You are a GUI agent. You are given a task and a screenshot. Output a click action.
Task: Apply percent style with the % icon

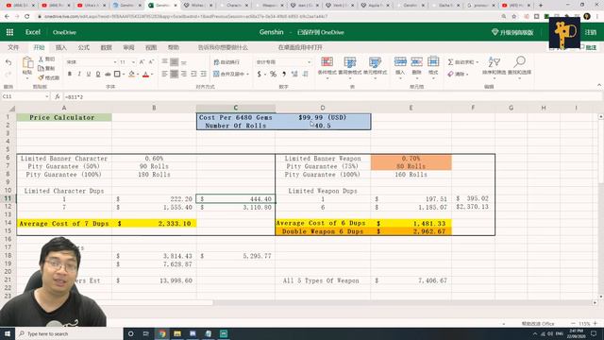click(273, 74)
